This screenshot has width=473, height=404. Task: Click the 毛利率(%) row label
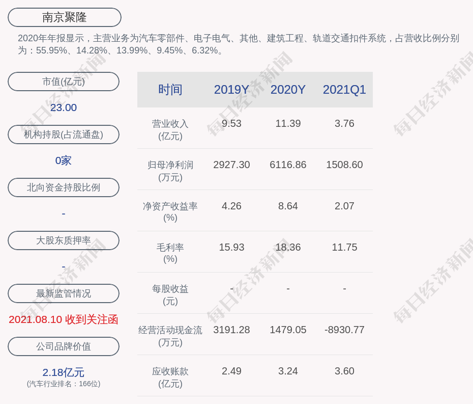click(170, 253)
